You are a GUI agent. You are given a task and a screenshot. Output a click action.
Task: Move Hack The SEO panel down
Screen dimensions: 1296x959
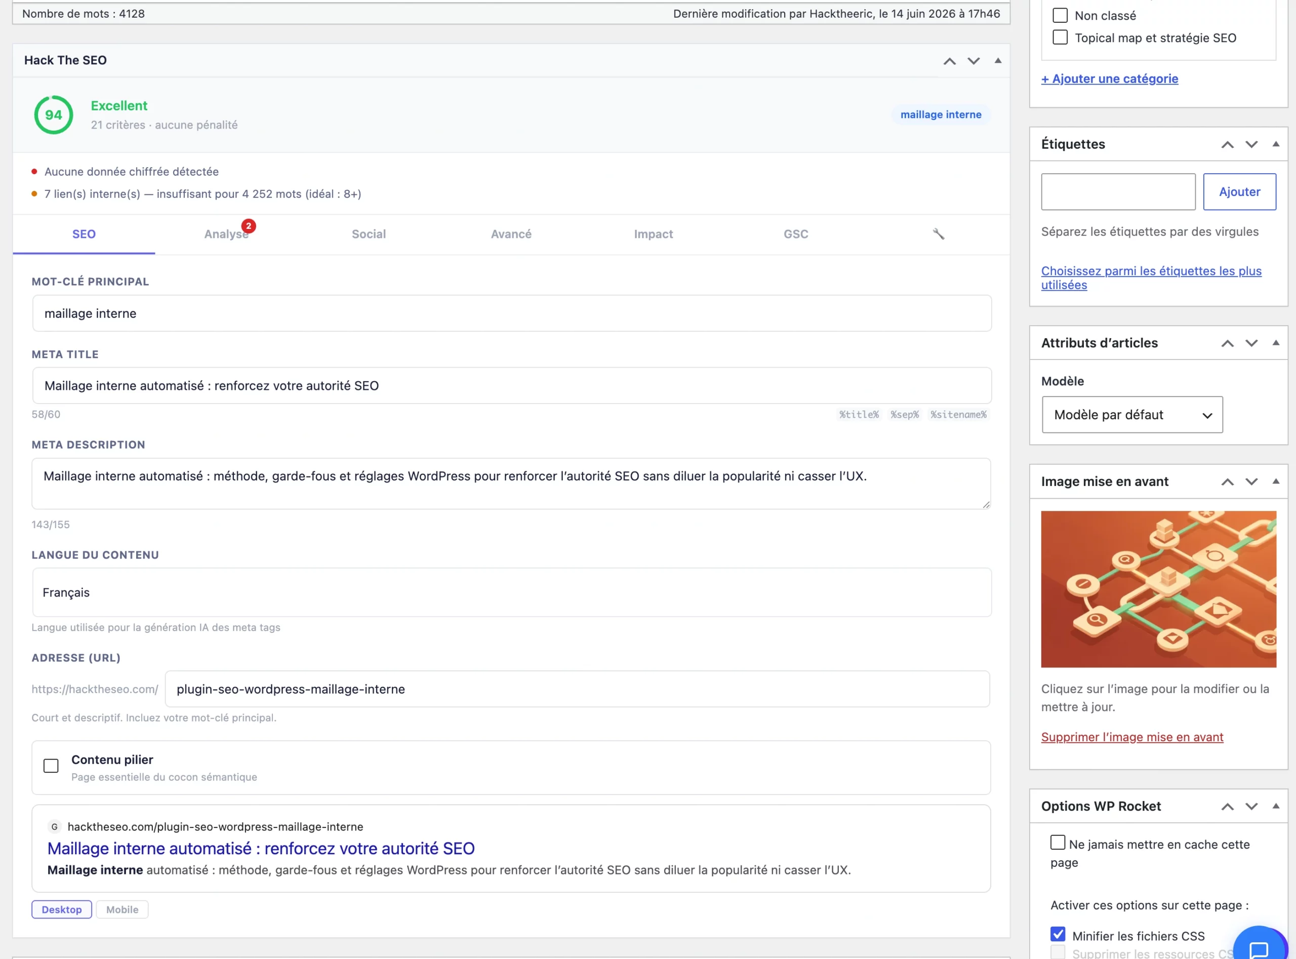[974, 60]
